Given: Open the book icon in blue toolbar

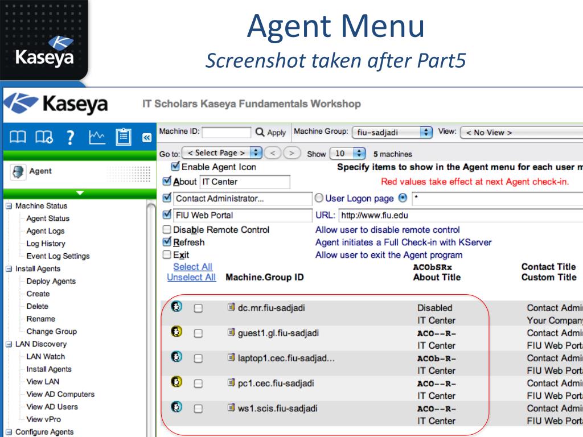Looking at the screenshot, I should click(x=18, y=137).
